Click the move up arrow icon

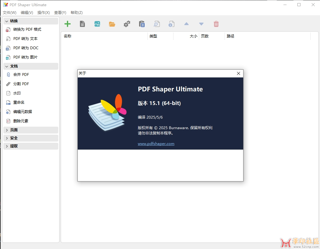(x=186, y=24)
